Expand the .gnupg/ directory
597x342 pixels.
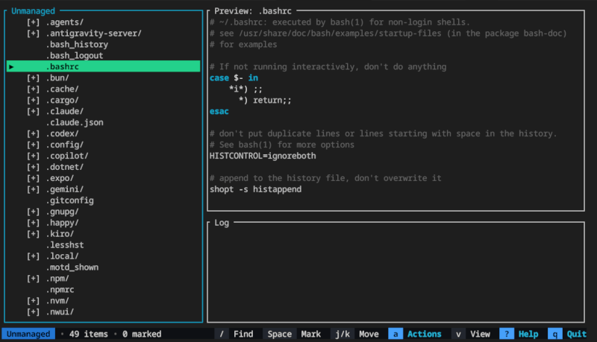click(33, 212)
